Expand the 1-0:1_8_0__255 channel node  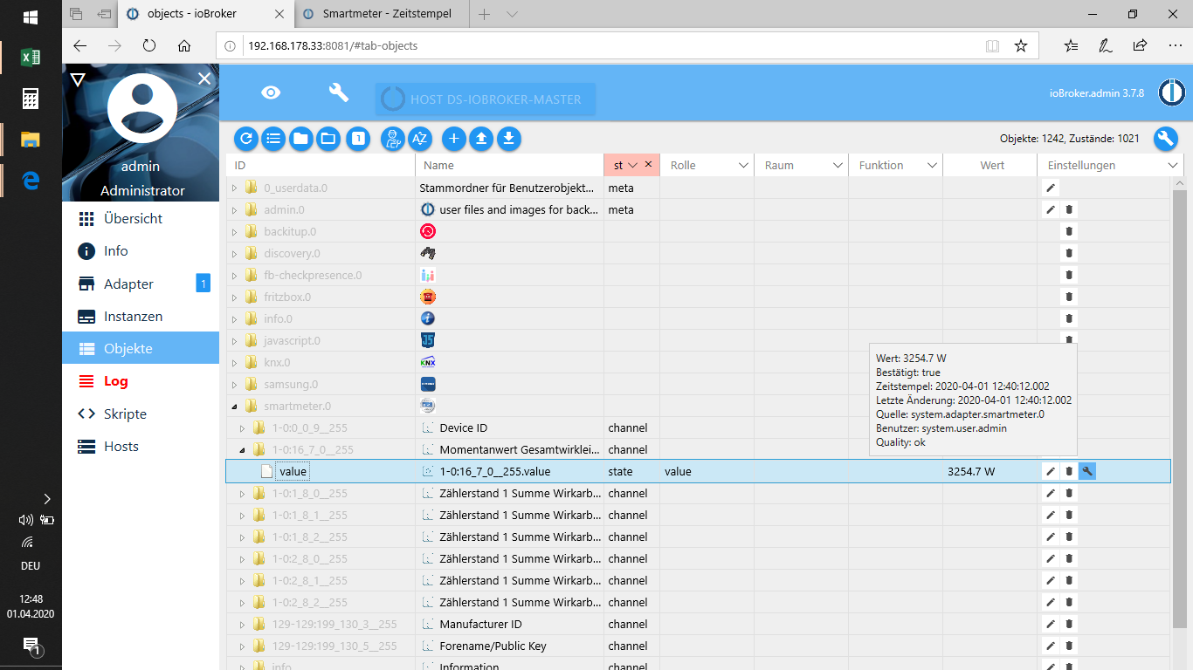pyautogui.click(x=243, y=493)
